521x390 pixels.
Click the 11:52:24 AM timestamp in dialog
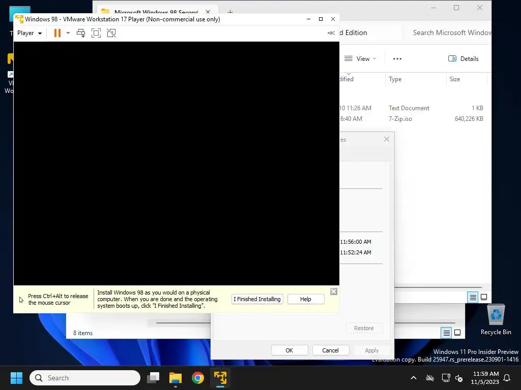[x=356, y=252]
